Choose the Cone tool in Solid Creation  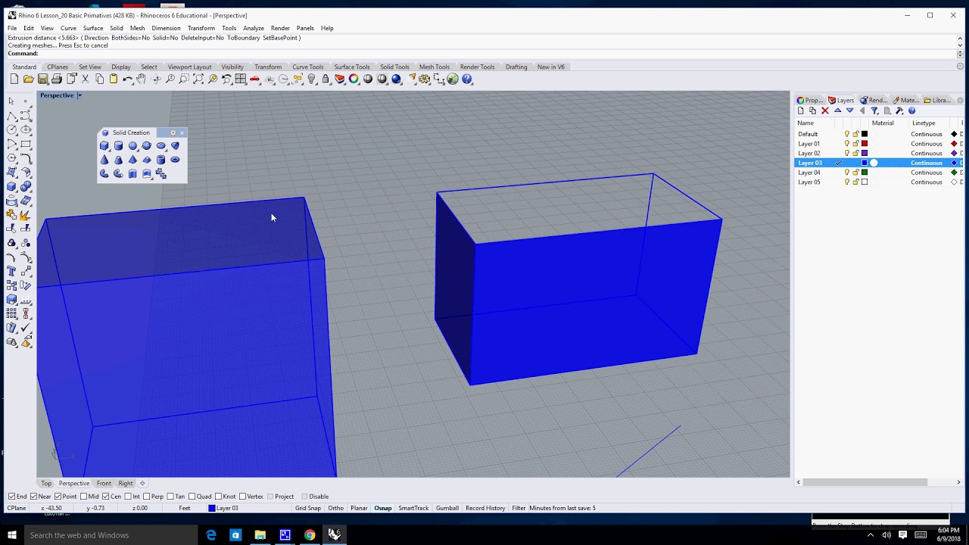104,160
